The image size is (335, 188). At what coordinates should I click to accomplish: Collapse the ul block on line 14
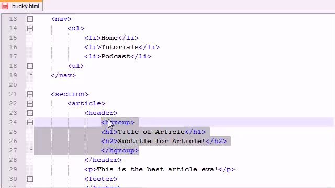30,28
